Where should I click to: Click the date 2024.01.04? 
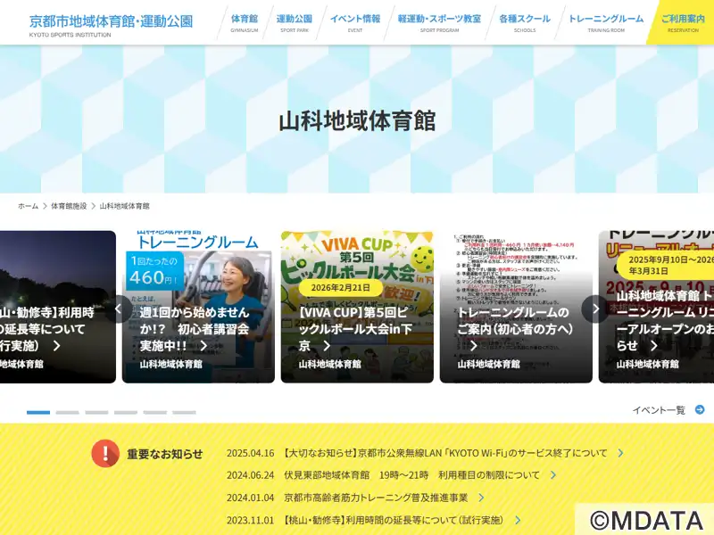(x=251, y=498)
